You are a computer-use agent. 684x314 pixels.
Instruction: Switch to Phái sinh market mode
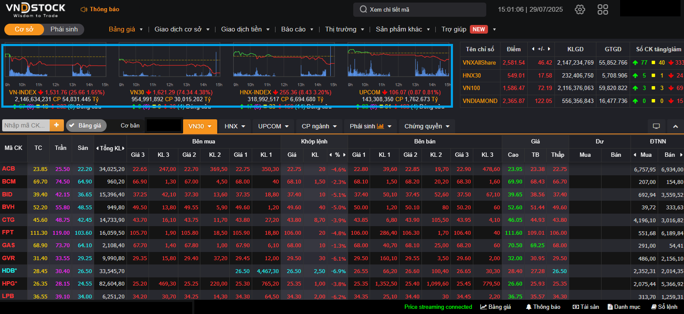click(64, 29)
